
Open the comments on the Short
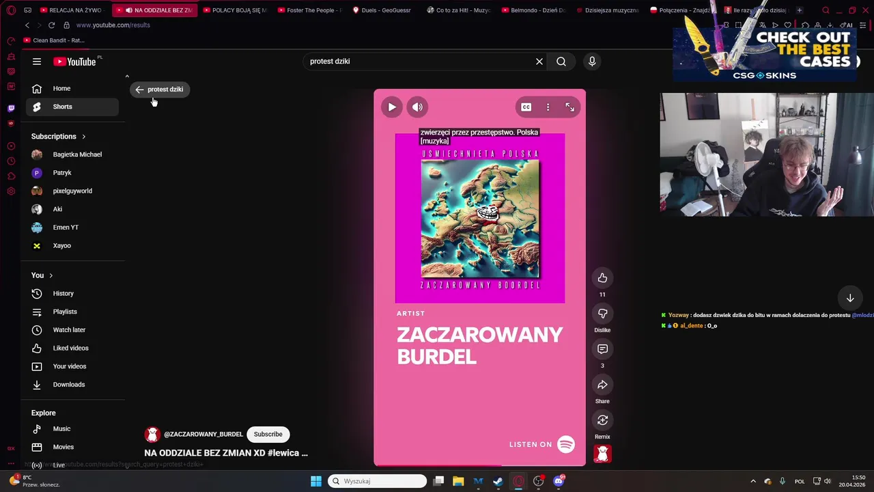coord(602,348)
